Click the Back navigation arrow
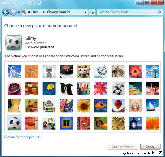Image resolution: width=165 pixels, height=157 pixels. point(6,12)
